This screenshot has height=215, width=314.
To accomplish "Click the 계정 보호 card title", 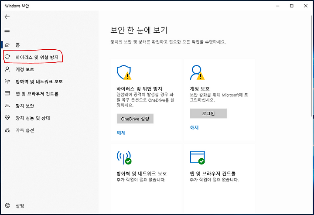I will pyautogui.click(x=200, y=89).
